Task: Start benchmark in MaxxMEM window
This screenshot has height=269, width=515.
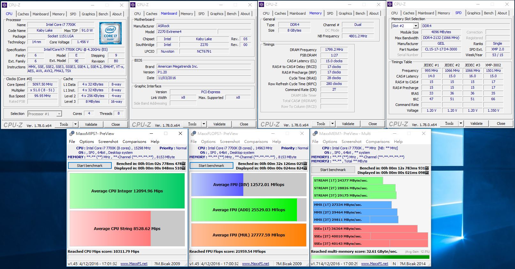Action: point(333,170)
